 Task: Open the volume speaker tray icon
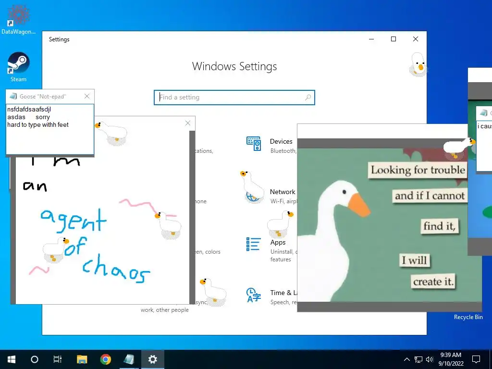click(x=430, y=359)
